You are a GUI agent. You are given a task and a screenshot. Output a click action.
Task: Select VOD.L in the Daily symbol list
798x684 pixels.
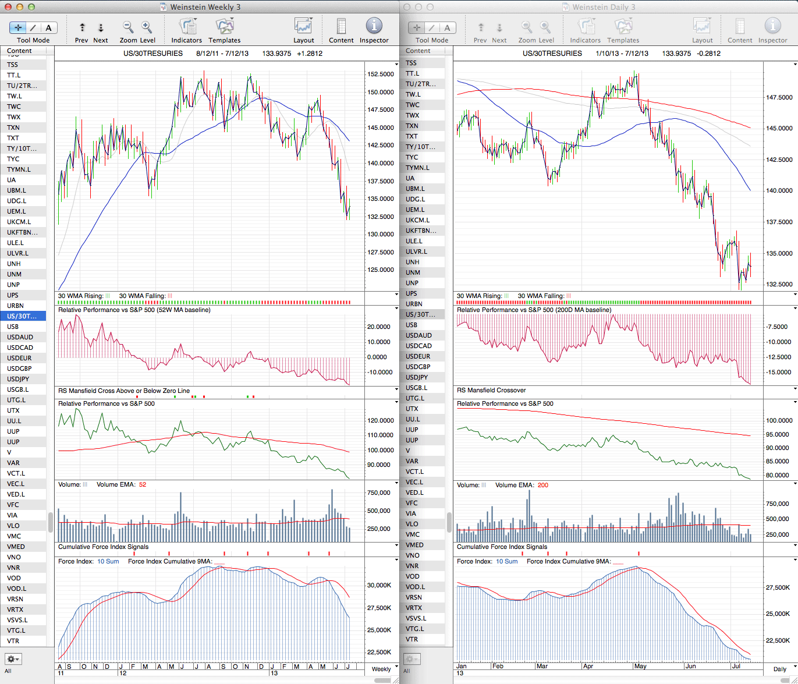pyautogui.click(x=415, y=587)
